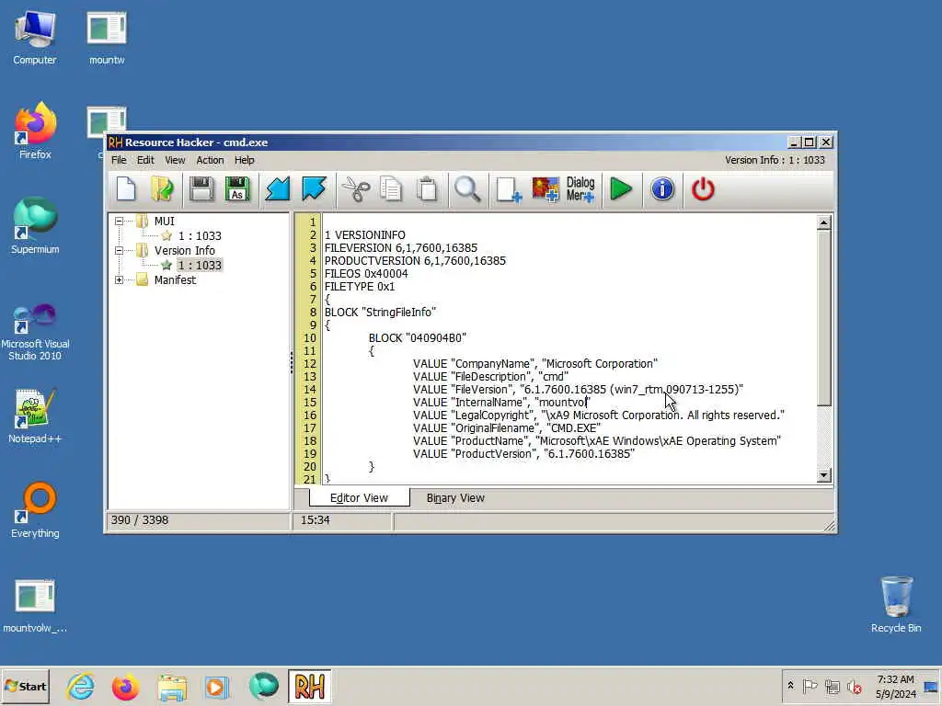Click the 390 / 3398 status bar entry
942x706 pixels.
coord(140,520)
